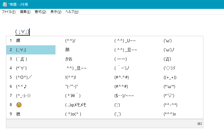Select the ( `ー´)ノ candidate
The height and width of the screenshot is (139, 224).
click(122, 68)
